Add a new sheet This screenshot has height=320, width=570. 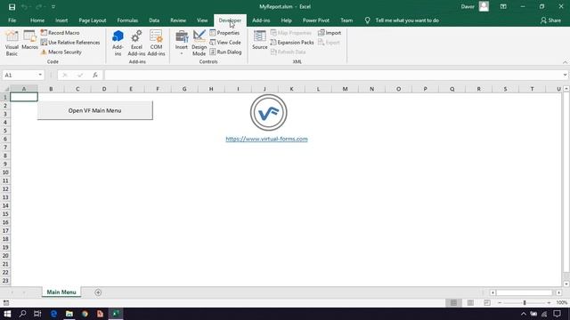(x=98, y=292)
